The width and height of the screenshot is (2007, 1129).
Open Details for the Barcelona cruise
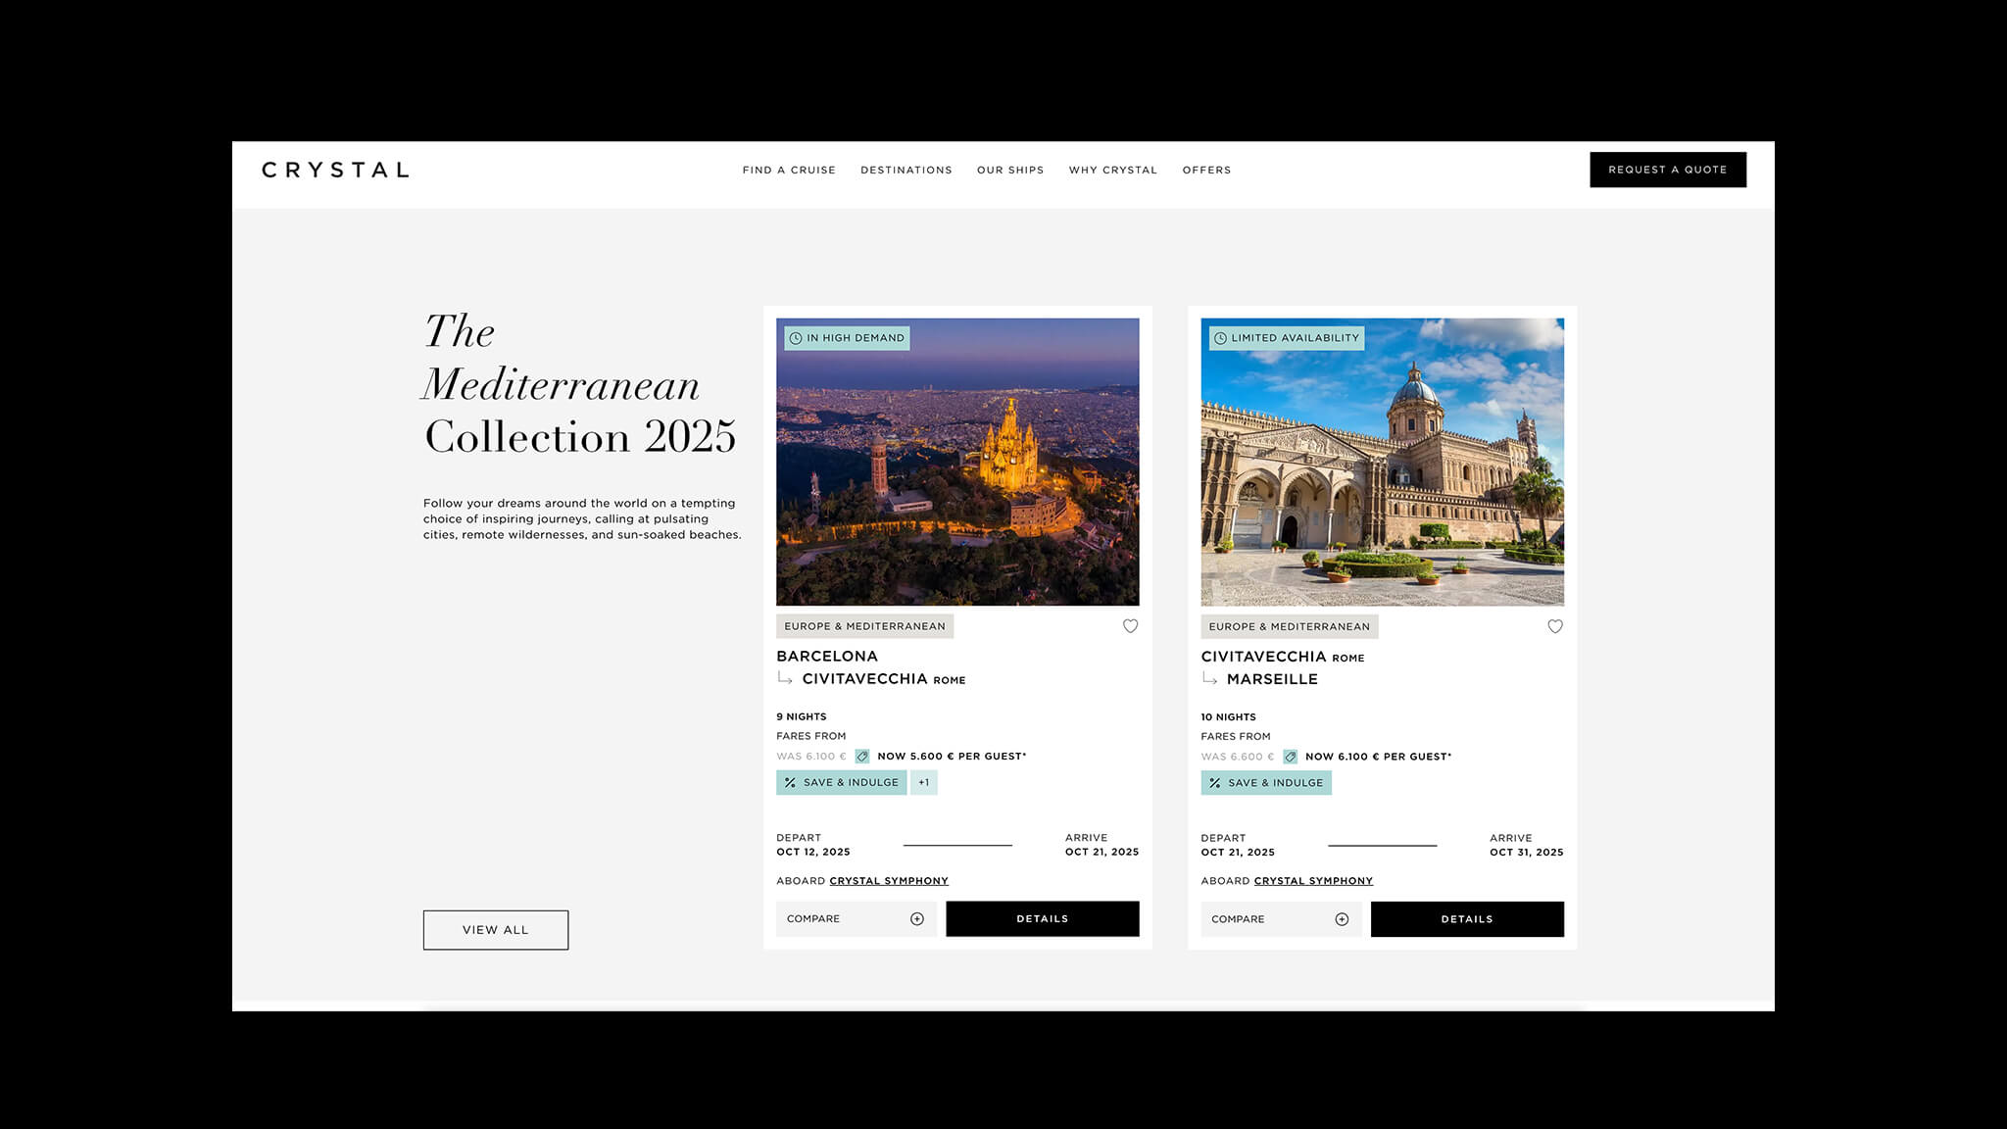click(1043, 919)
